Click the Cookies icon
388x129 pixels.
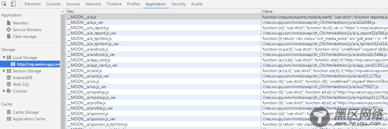[9, 91]
